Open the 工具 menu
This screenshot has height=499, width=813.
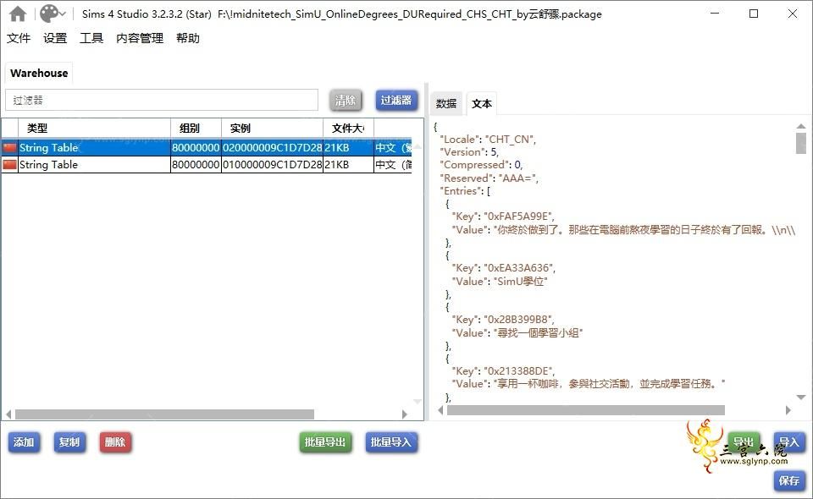(x=91, y=38)
